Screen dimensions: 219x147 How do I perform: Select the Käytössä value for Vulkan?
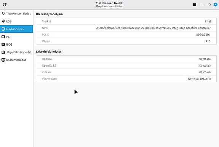(x=205, y=72)
